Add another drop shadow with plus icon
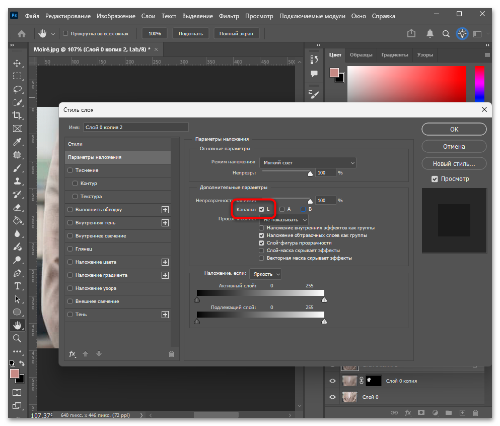The height and width of the screenshot is (426, 500). (x=165, y=315)
